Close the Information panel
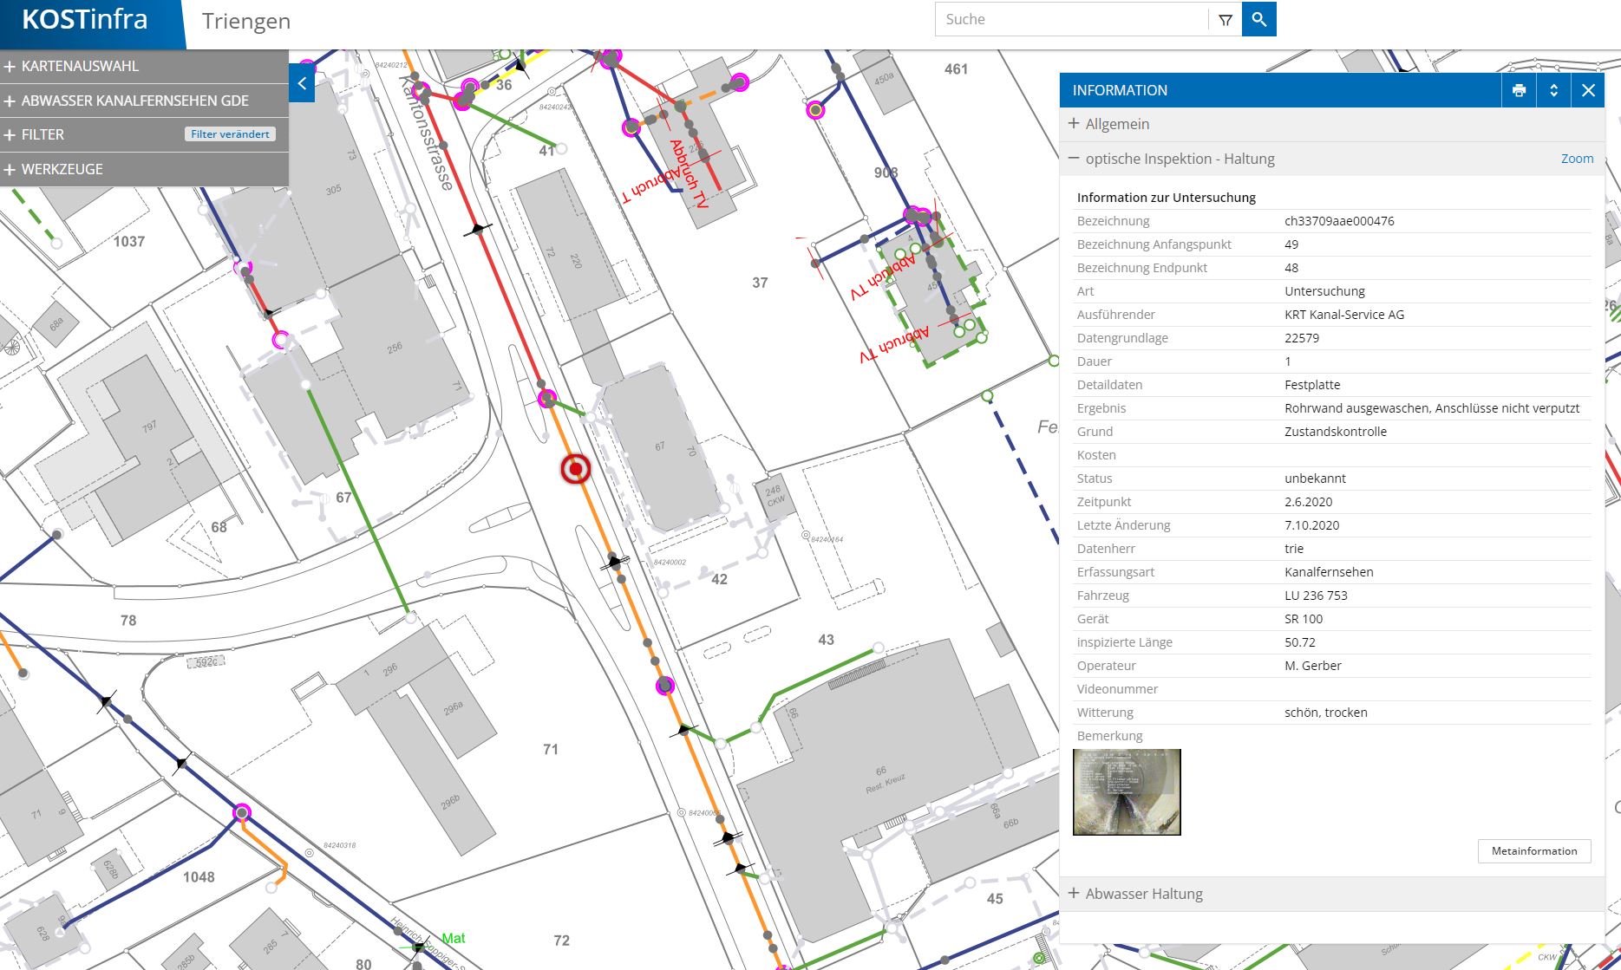Image resolution: width=1621 pixels, height=970 pixels. click(1587, 90)
